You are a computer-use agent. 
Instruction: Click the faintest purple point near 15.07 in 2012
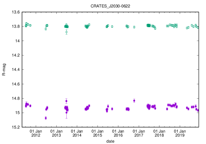(46, 118)
